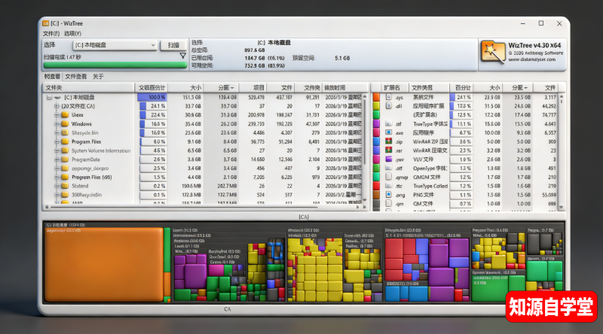
Task: Select the Users folder icon
Action: click(65, 115)
